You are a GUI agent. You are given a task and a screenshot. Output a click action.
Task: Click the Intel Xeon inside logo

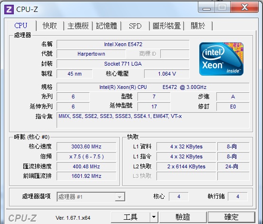221,58
